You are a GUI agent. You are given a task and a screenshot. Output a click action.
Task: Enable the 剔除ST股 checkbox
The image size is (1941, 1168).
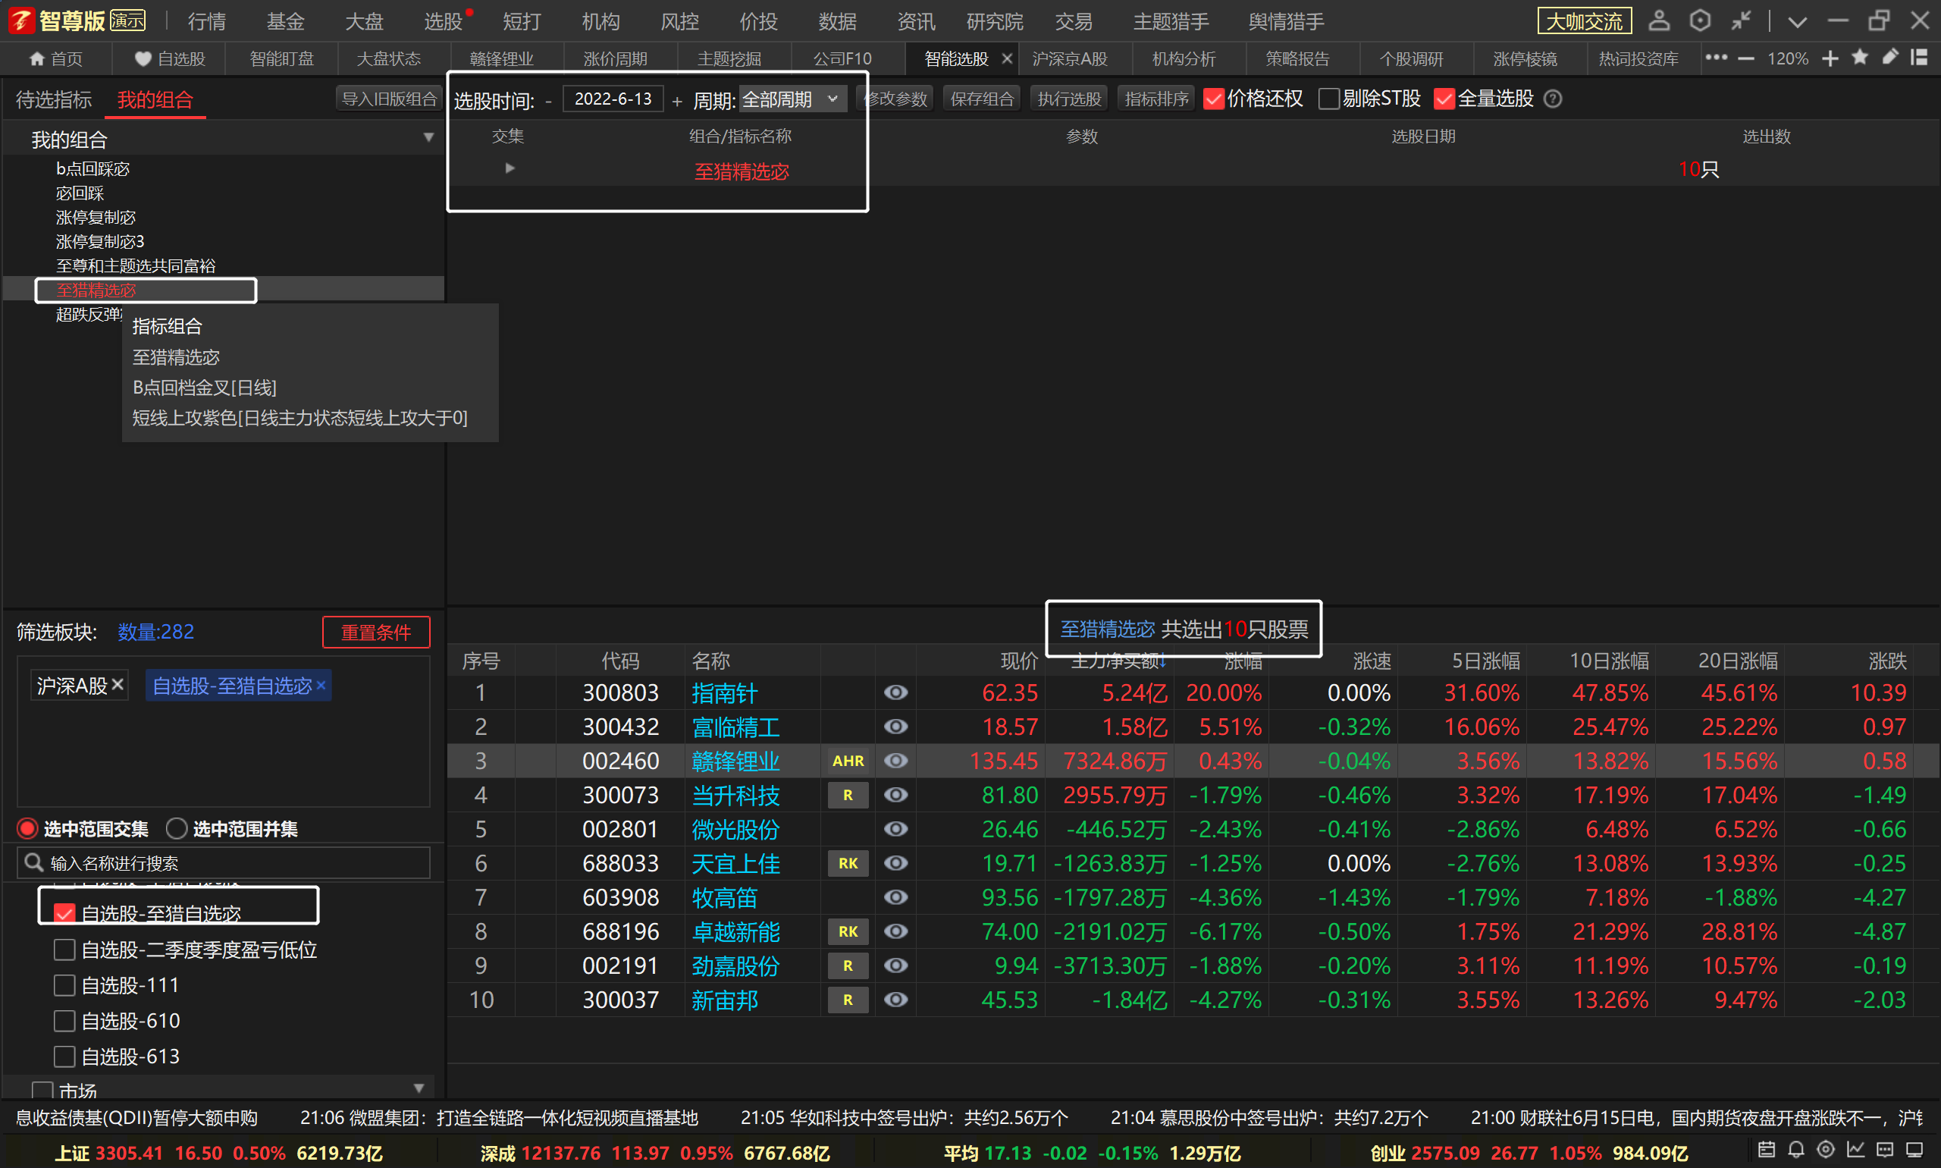tap(1329, 99)
